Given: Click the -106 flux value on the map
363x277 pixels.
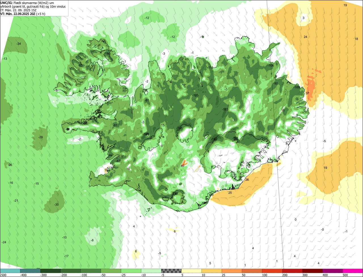Looking at the screenshot, I should 271,65.
